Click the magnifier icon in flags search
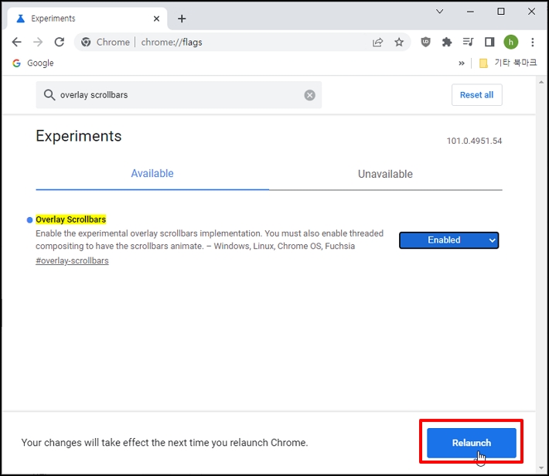Screen dimensions: 549x476 pyautogui.click(x=49, y=95)
